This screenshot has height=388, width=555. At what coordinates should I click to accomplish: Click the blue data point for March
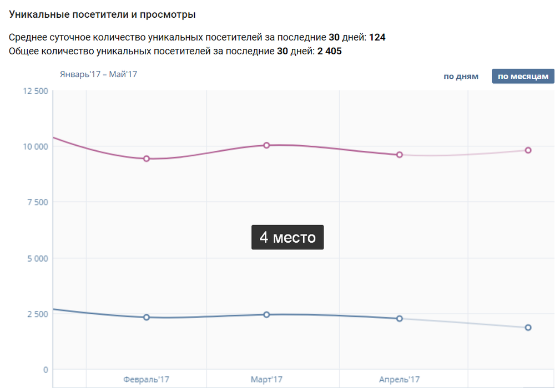(x=266, y=314)
